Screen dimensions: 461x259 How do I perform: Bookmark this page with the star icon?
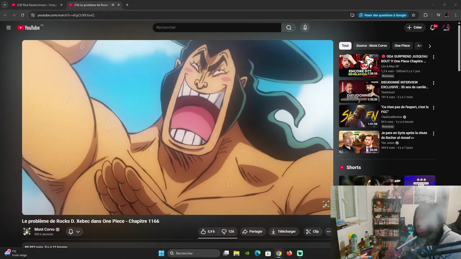click(413, 15)
